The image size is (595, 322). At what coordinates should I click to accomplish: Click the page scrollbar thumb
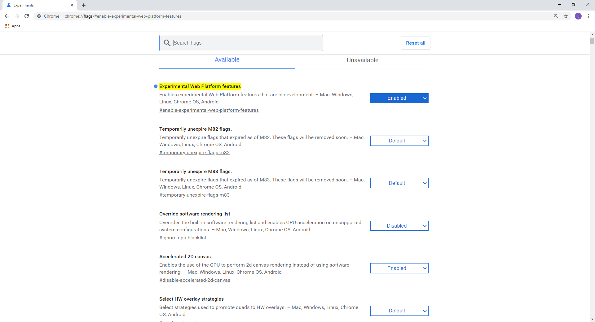pos(592,41)
